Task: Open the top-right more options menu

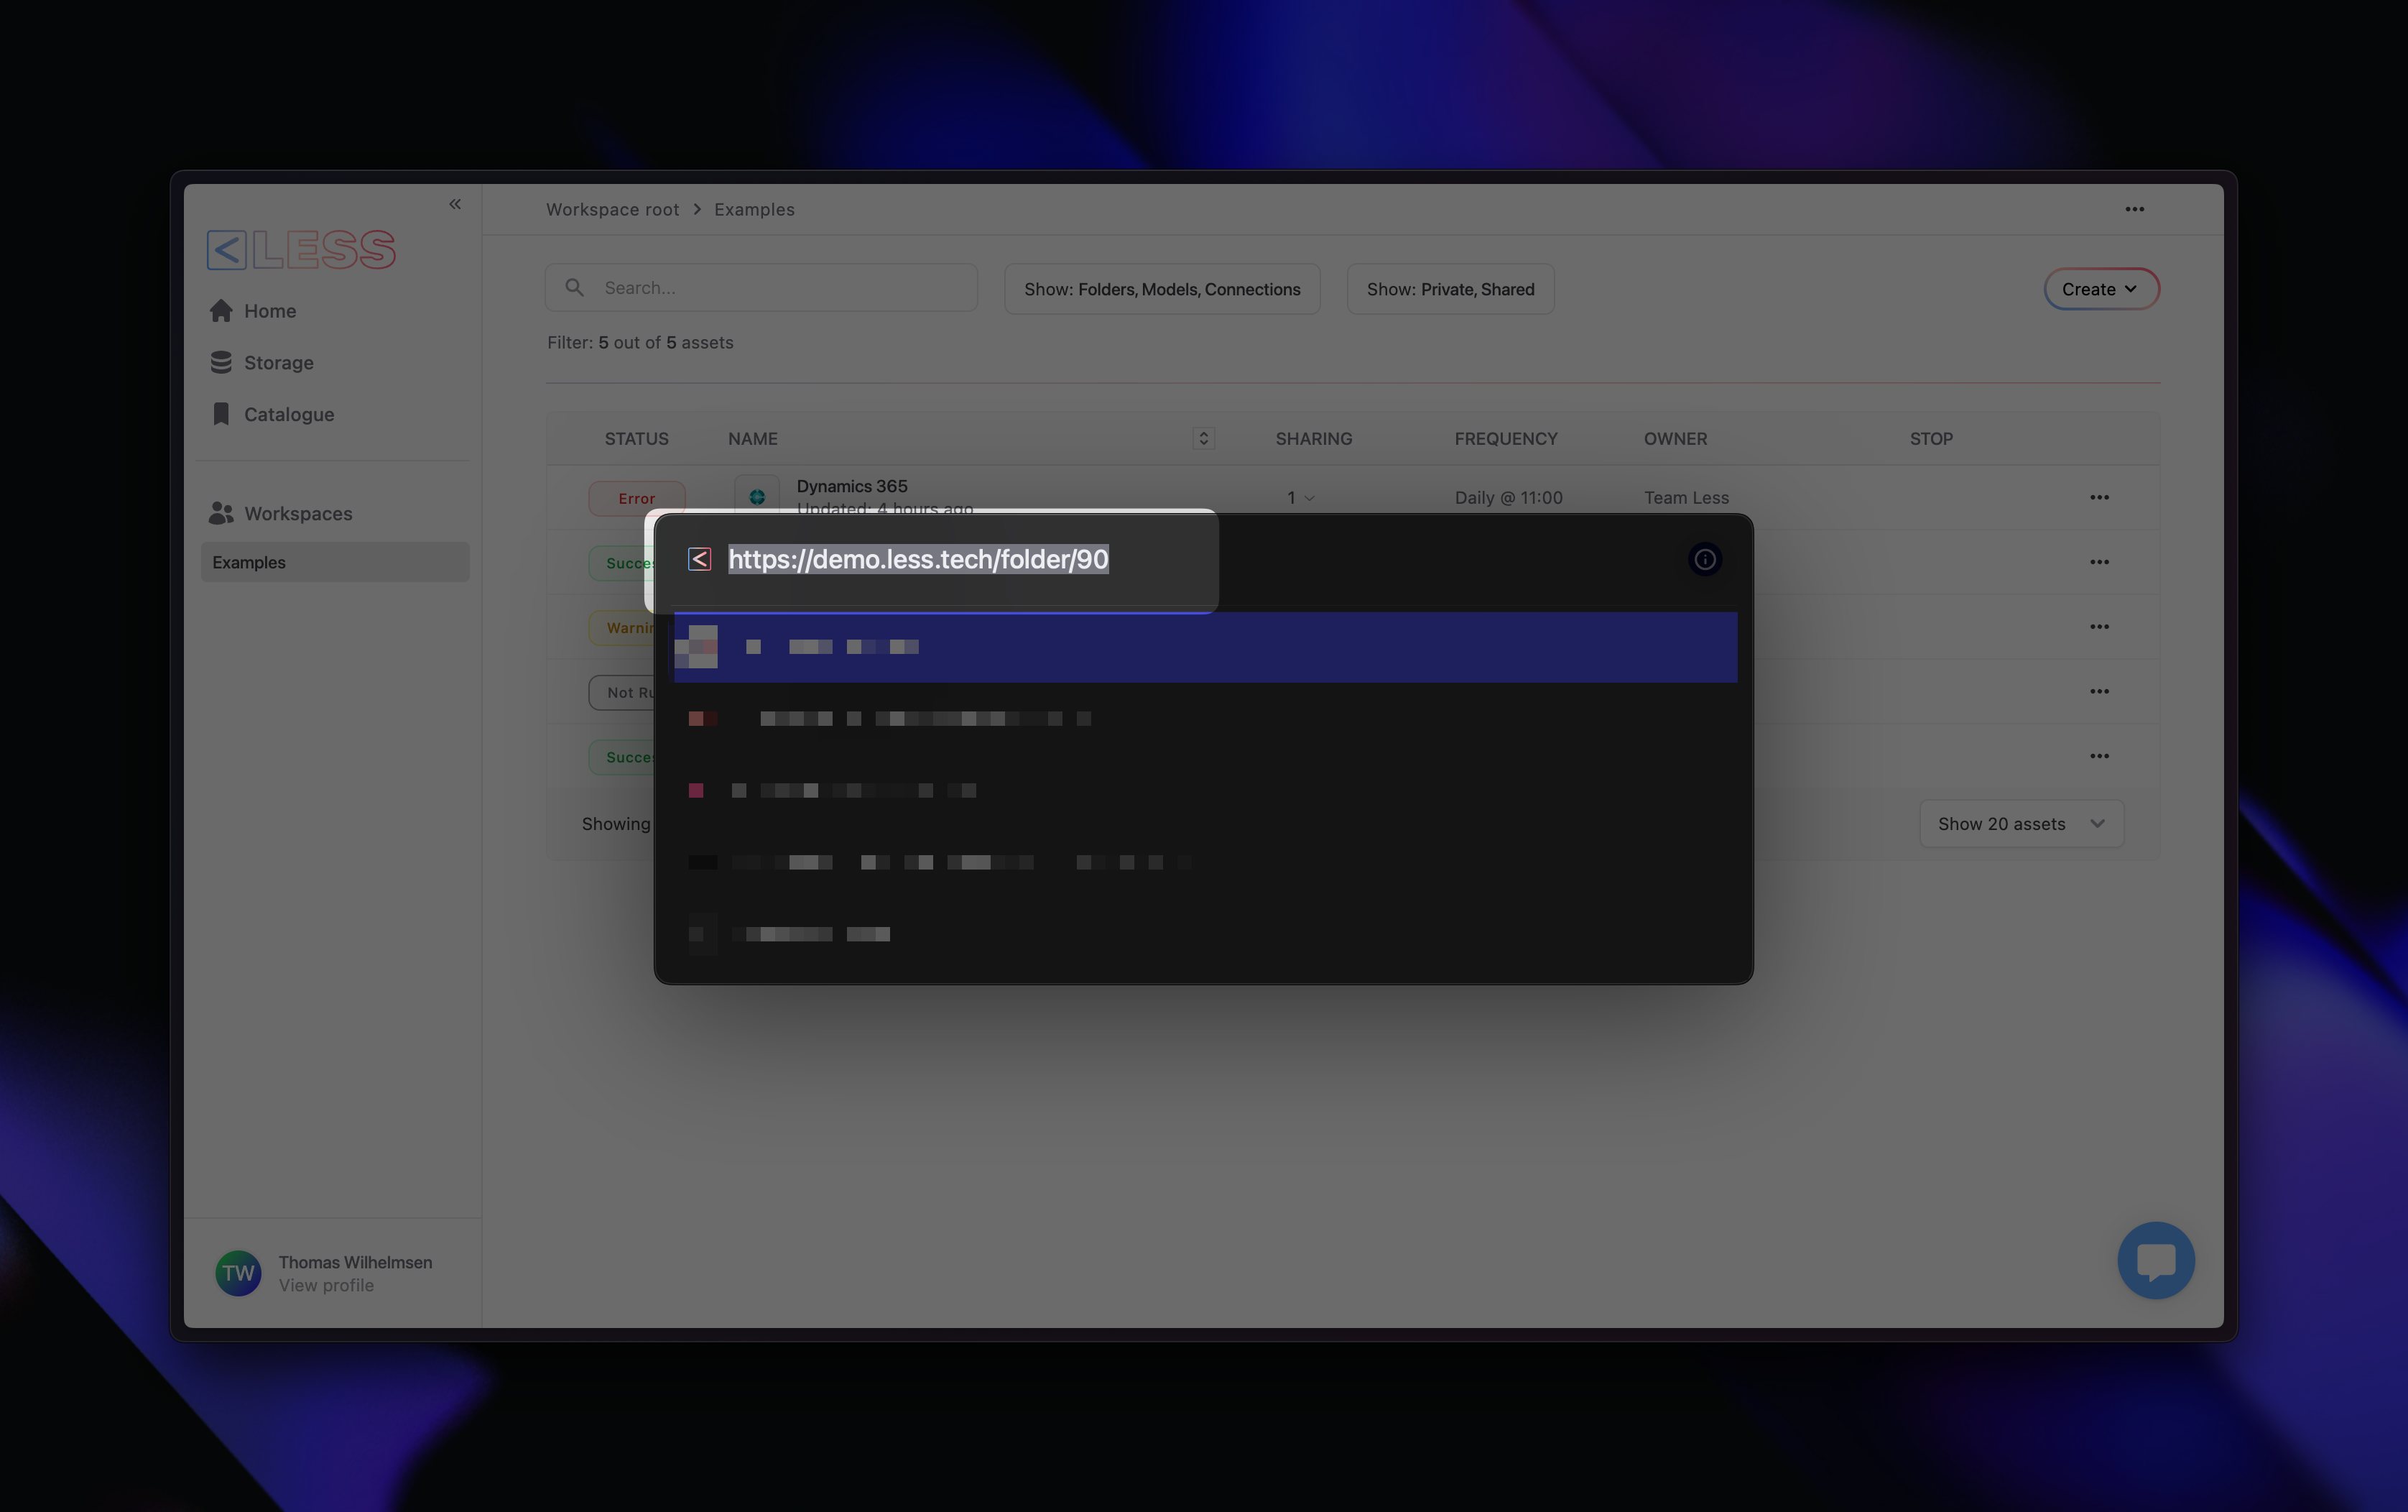Action: (2134, 209)
